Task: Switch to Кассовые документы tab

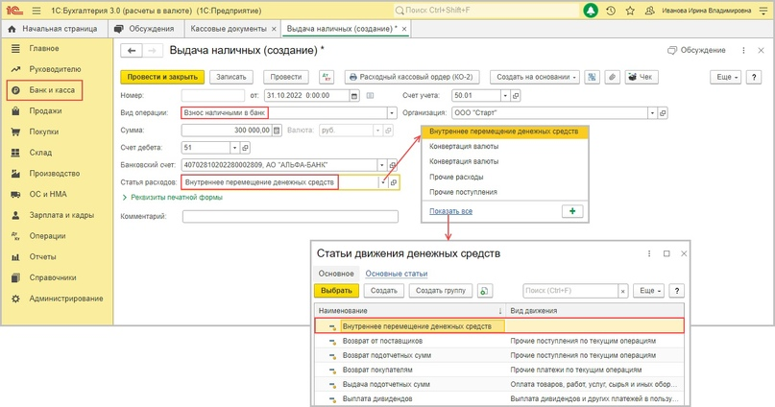Action: point(229,29)
